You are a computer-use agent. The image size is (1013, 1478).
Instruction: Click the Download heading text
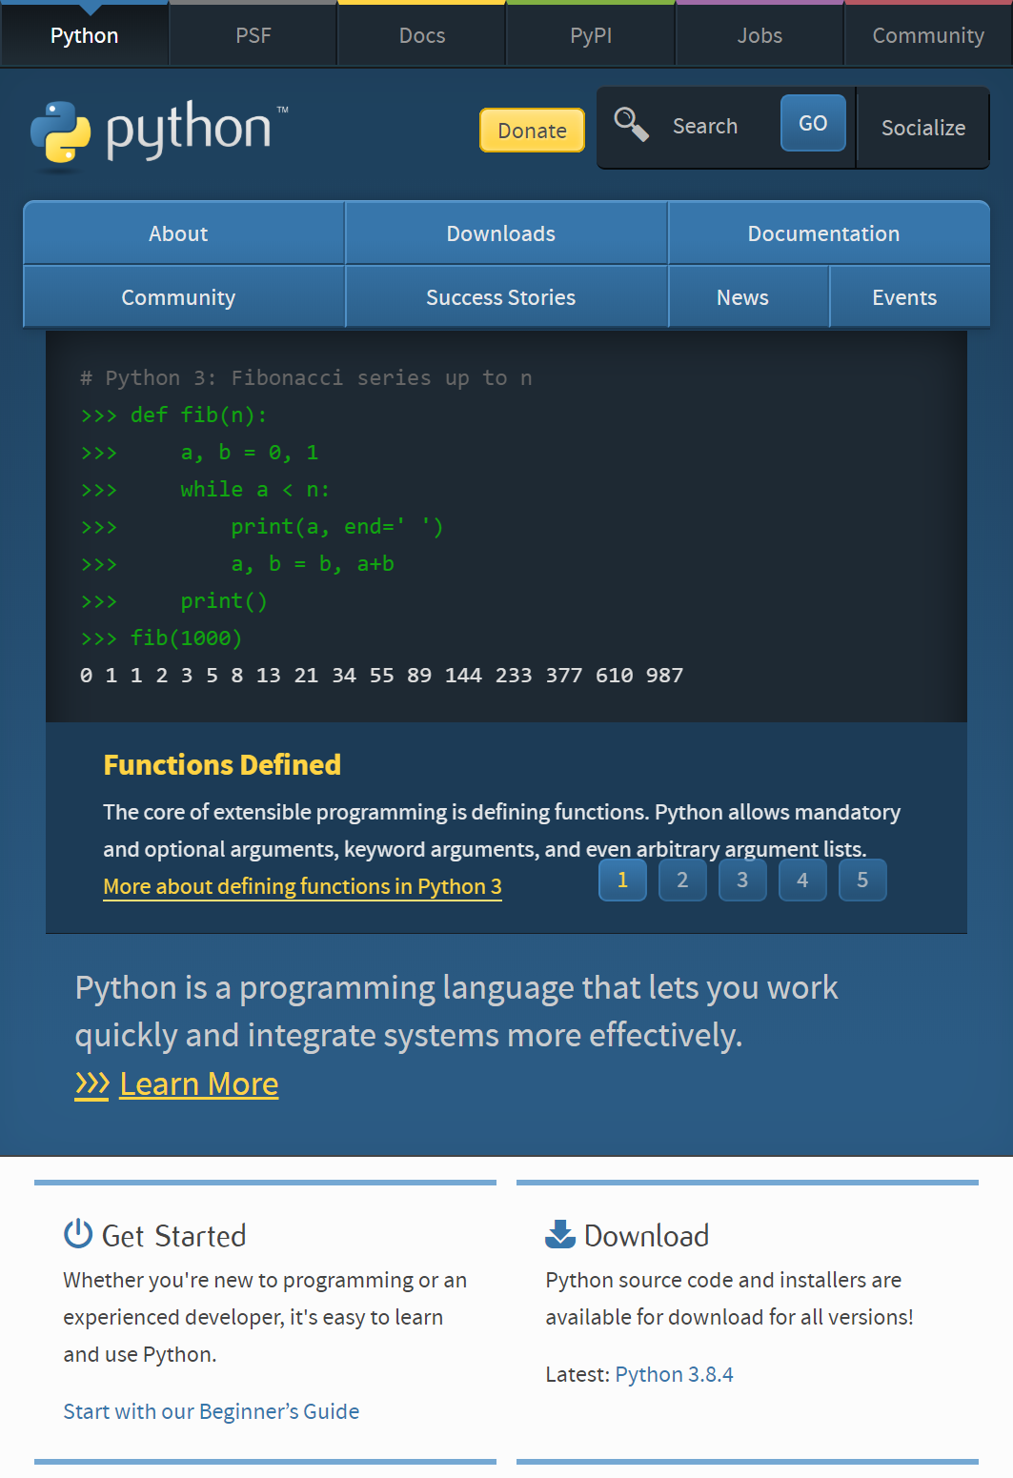click(646, 1236)
